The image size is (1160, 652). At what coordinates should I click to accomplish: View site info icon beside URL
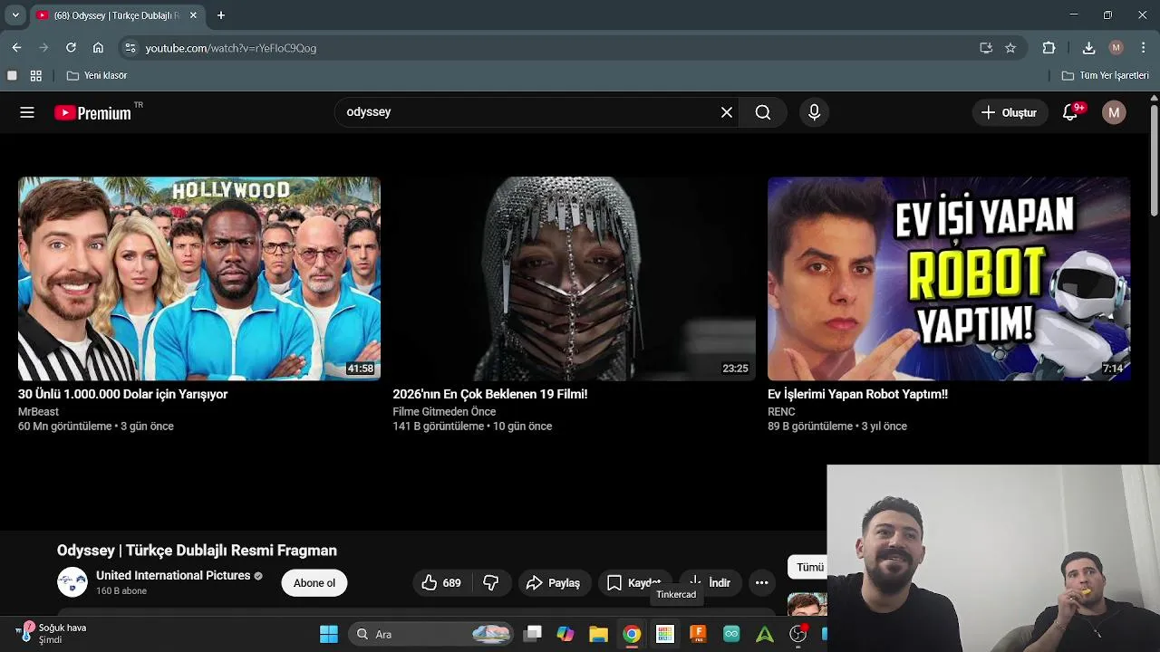tap(130, 48)
